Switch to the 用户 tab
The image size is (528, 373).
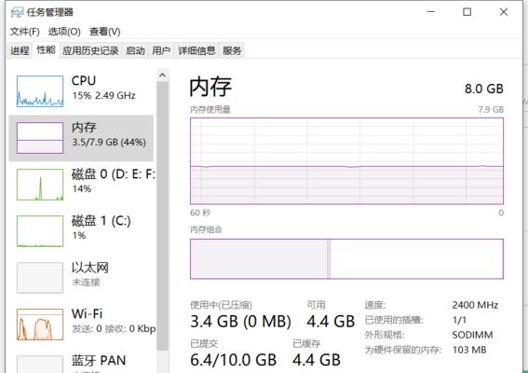[161, 50]
